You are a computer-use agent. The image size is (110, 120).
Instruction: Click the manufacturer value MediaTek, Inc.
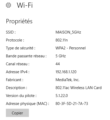tap(67, 80)
